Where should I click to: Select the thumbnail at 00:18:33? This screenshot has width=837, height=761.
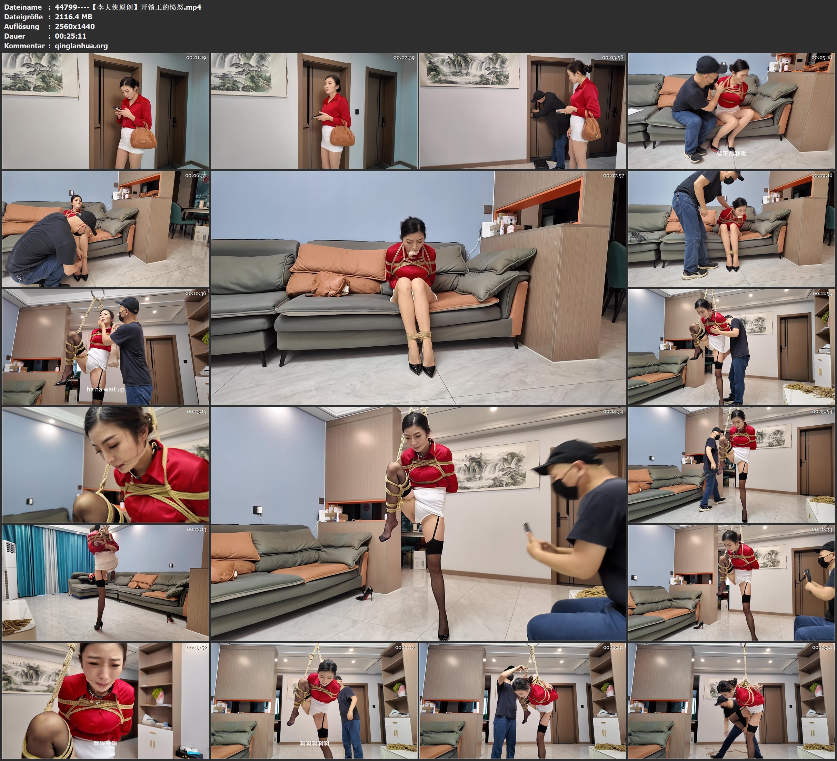point(731,582)
